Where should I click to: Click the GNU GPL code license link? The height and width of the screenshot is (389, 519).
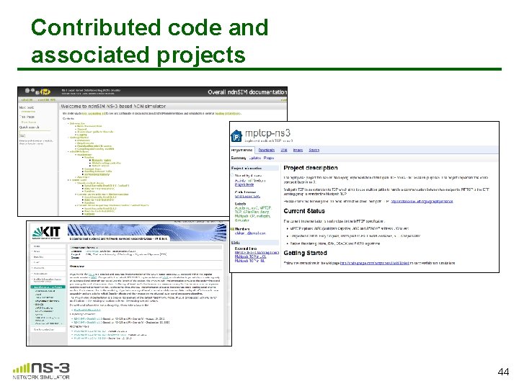(x=247, y=197)
